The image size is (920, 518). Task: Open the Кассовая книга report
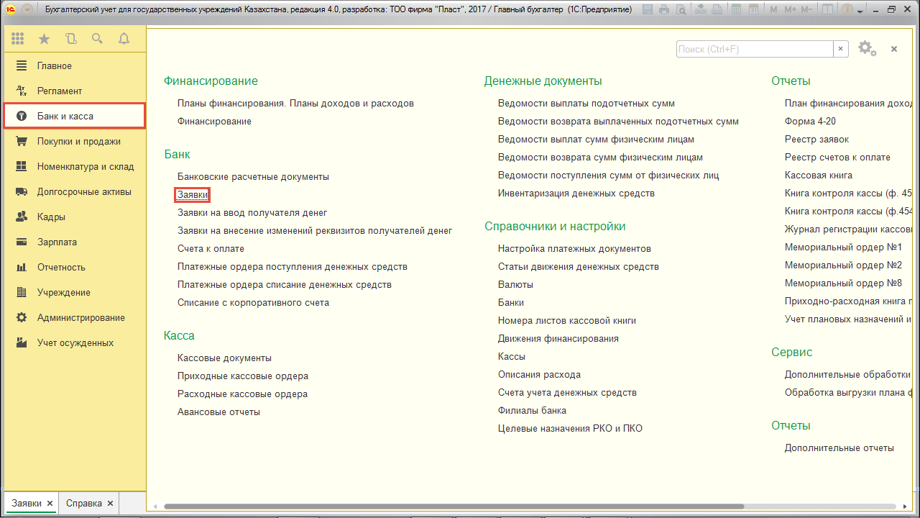tap(818, 175)
